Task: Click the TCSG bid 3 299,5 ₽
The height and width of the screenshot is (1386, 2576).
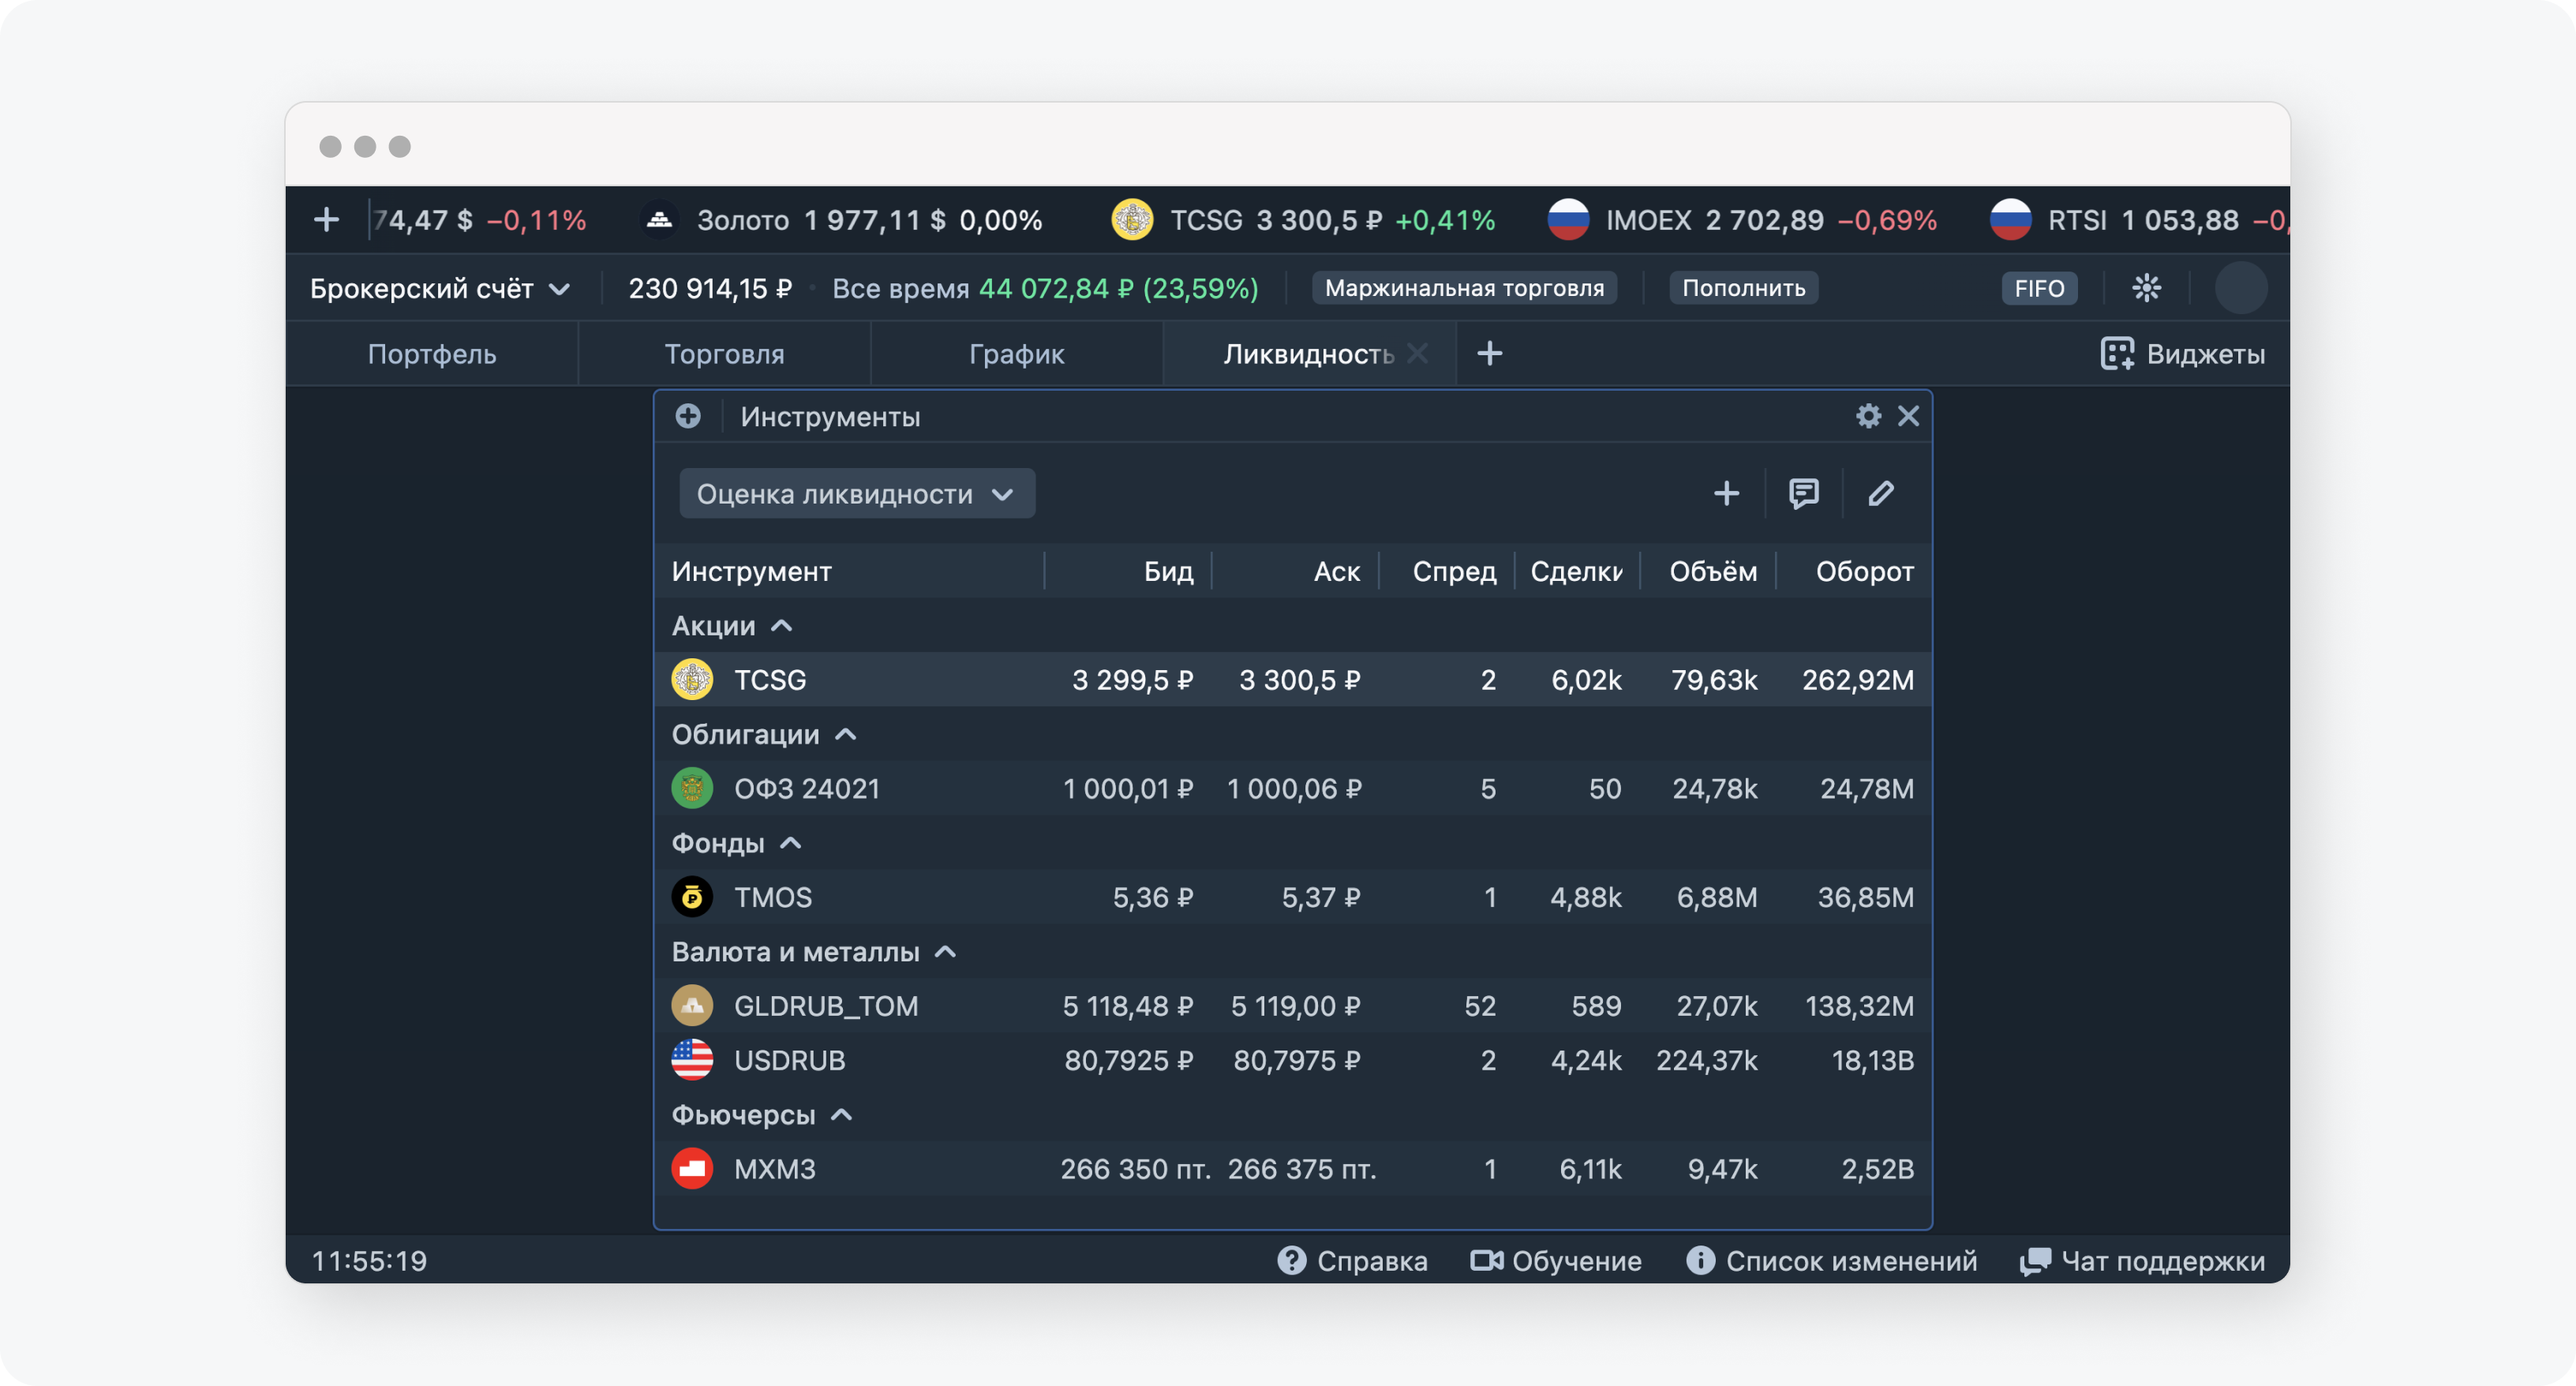Action: tap(1132, 680)
